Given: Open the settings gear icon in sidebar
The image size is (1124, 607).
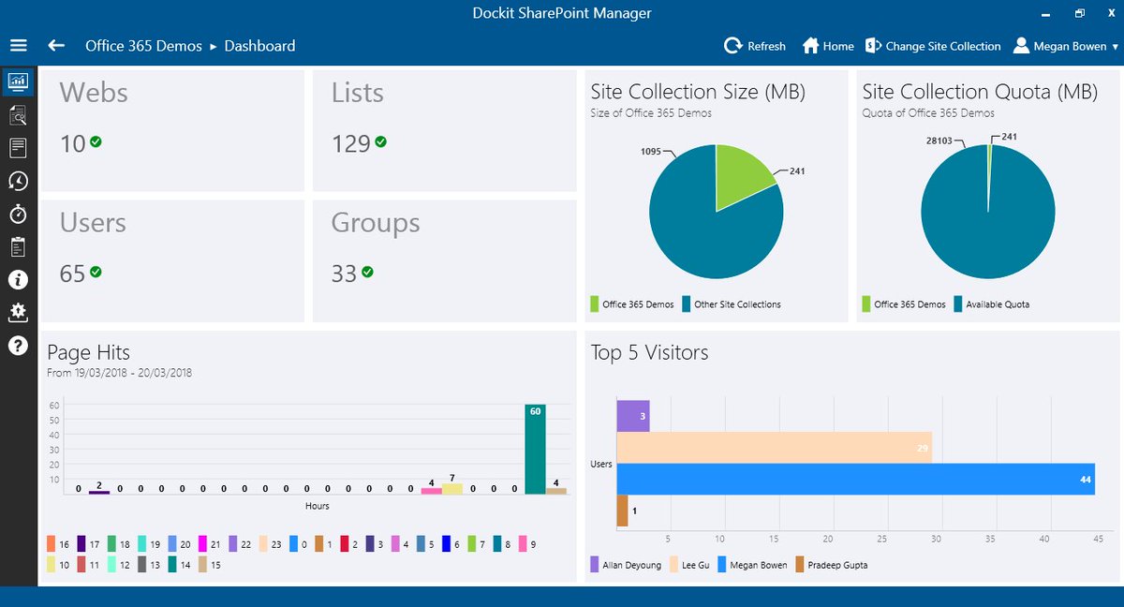Looking at the screenshot, I should pyautogui.click(x=19, y=312).
